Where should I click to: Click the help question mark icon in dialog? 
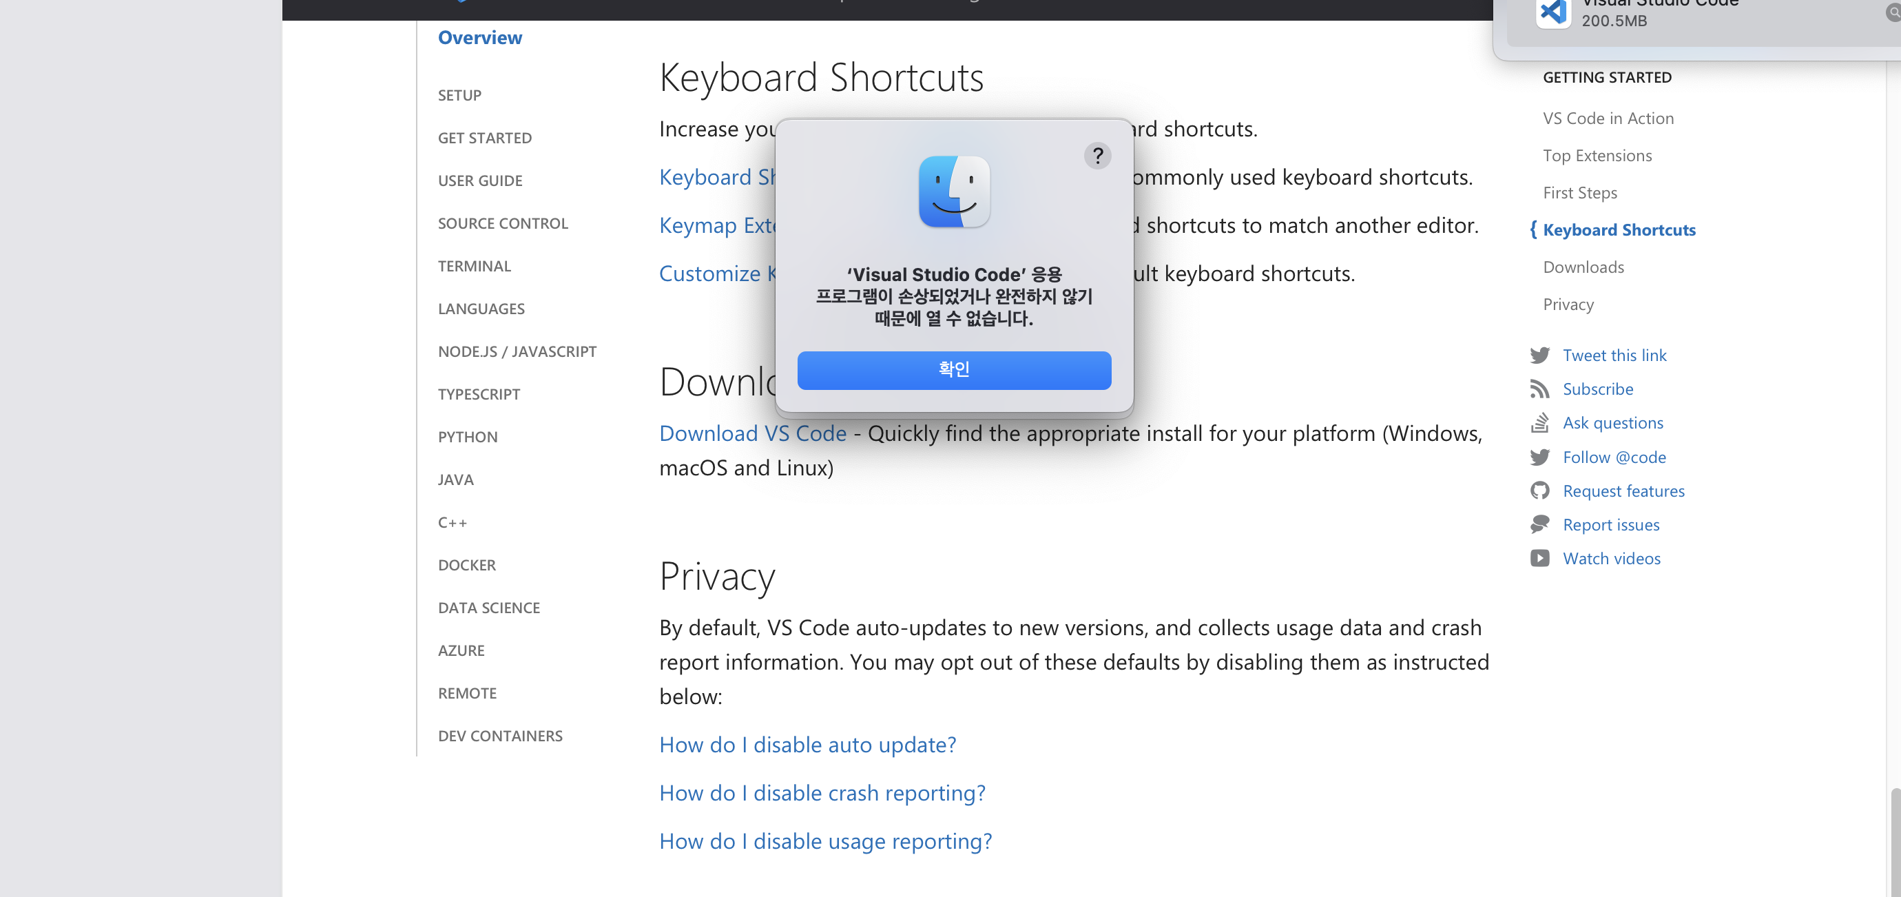[x=1097, y=156]
